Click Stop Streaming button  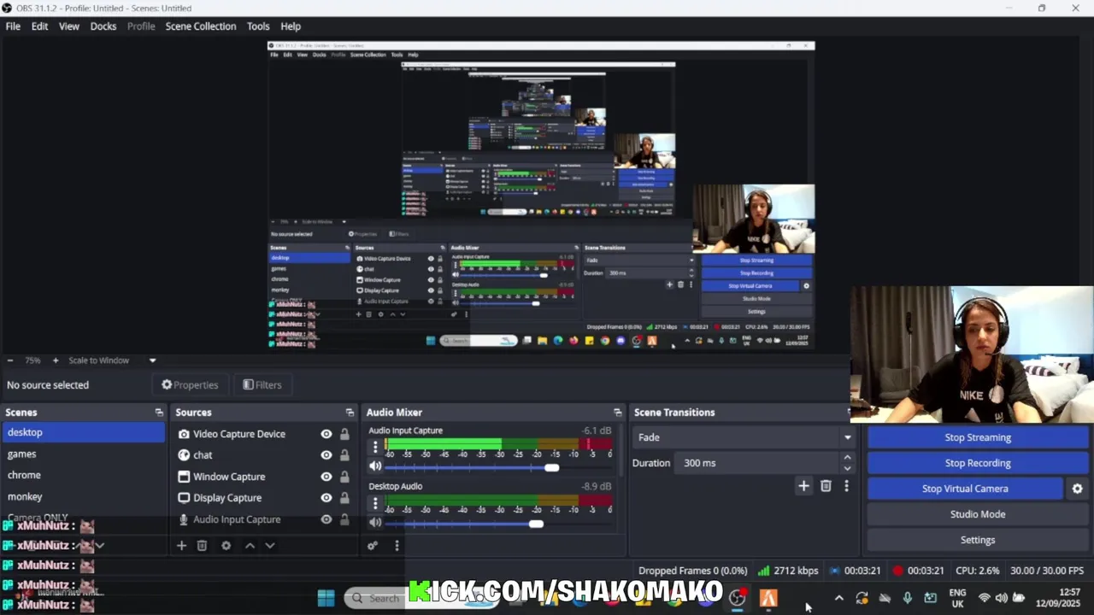pos(978,437)
